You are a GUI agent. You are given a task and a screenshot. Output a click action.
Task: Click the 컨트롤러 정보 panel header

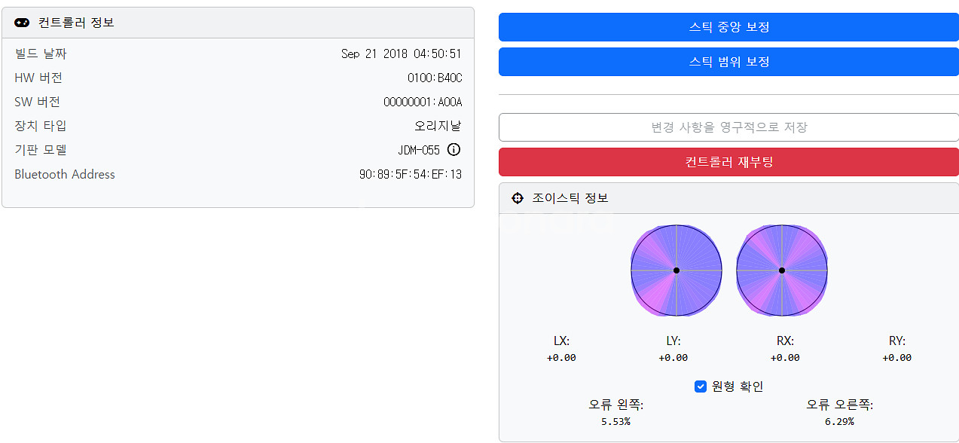tap(238, 23)
